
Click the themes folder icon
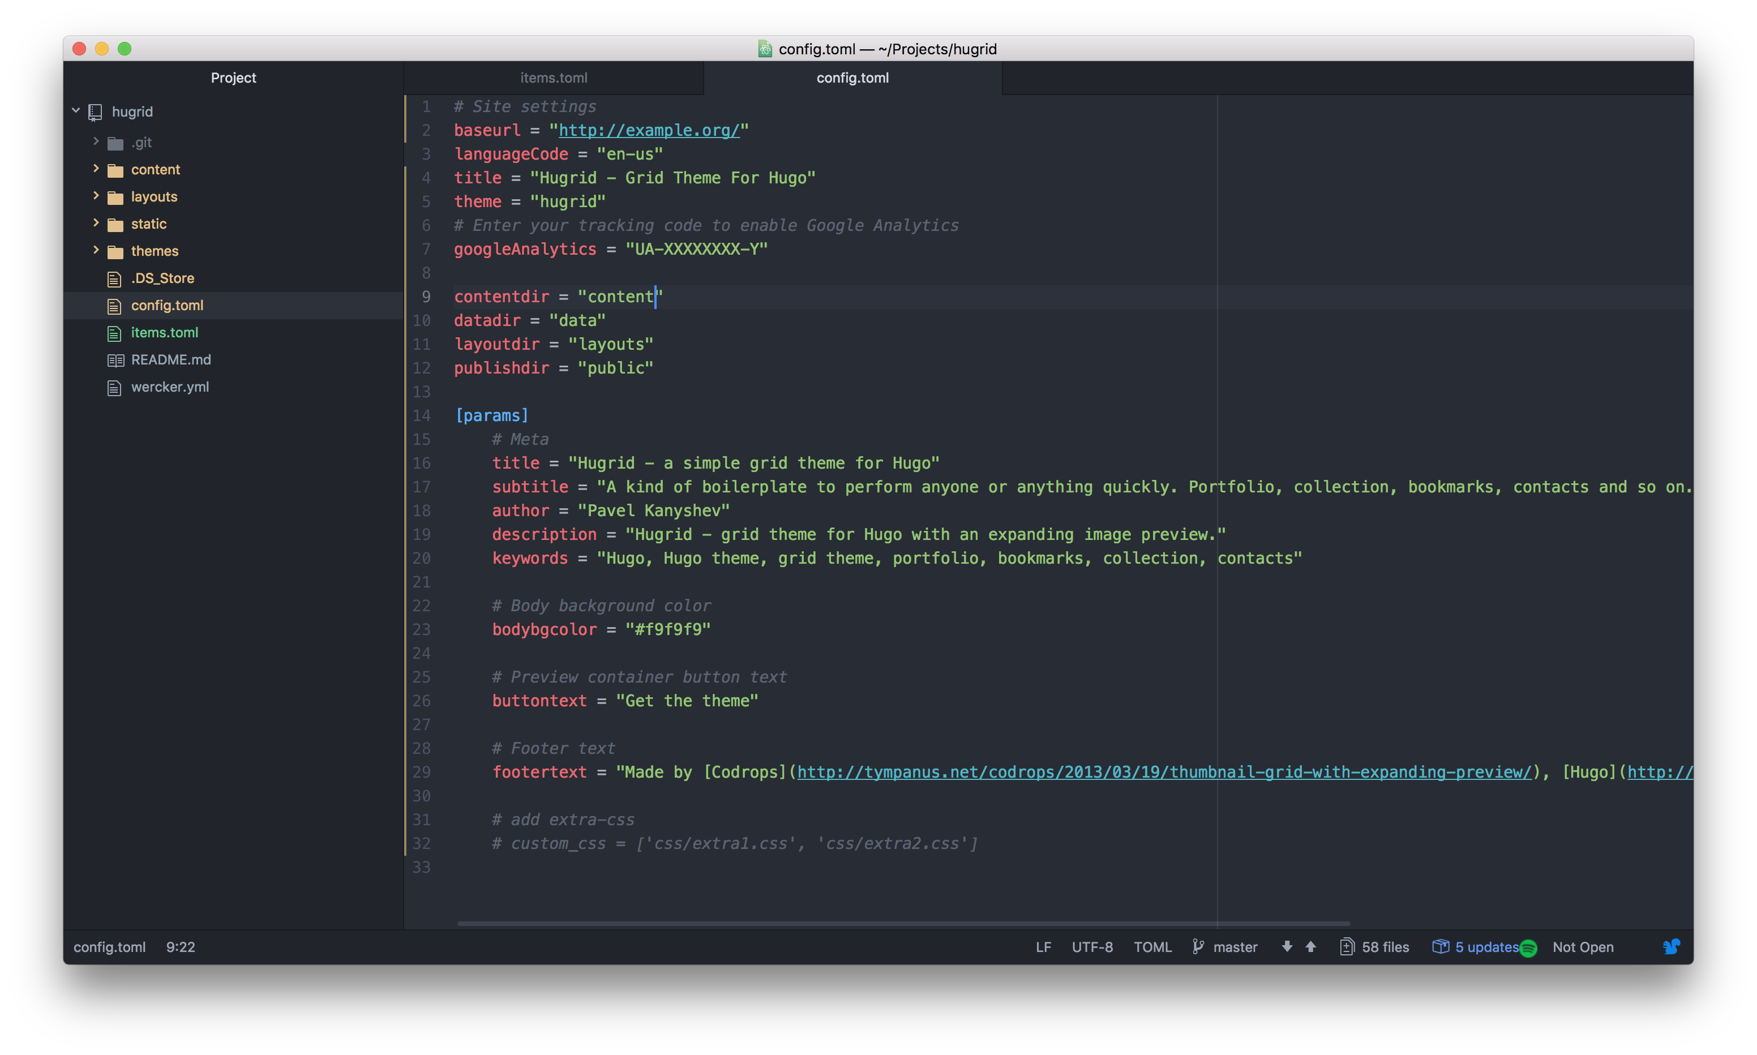pos(115,252)
